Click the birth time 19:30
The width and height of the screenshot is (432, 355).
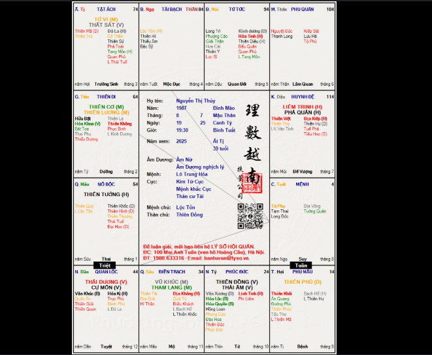pos(182,130)
